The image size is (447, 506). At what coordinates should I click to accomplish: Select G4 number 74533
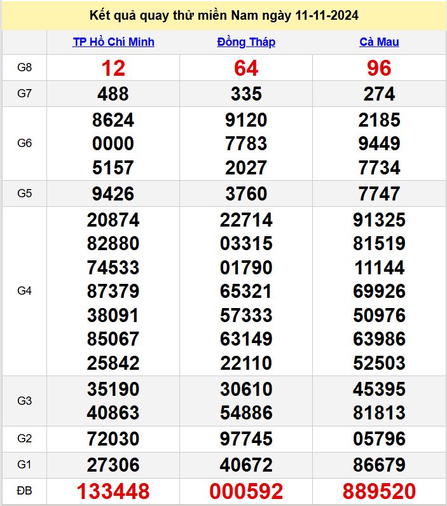click(113, 268)
